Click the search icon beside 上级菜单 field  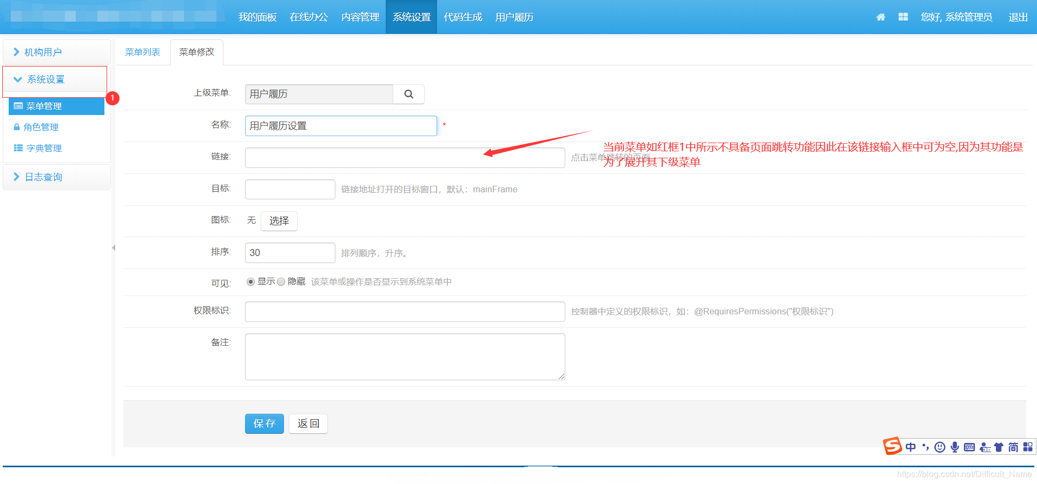coord(409,94)
